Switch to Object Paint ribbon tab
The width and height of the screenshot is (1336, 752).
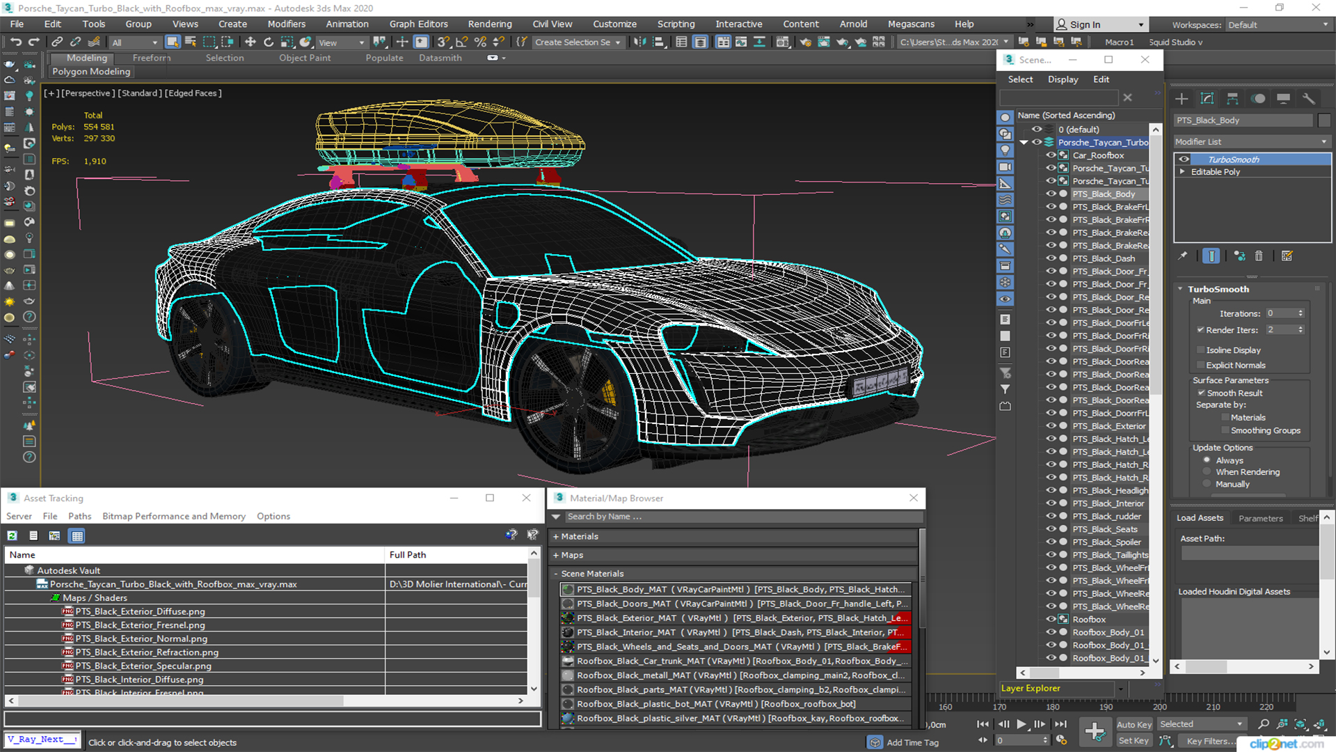tap(305, 58)
